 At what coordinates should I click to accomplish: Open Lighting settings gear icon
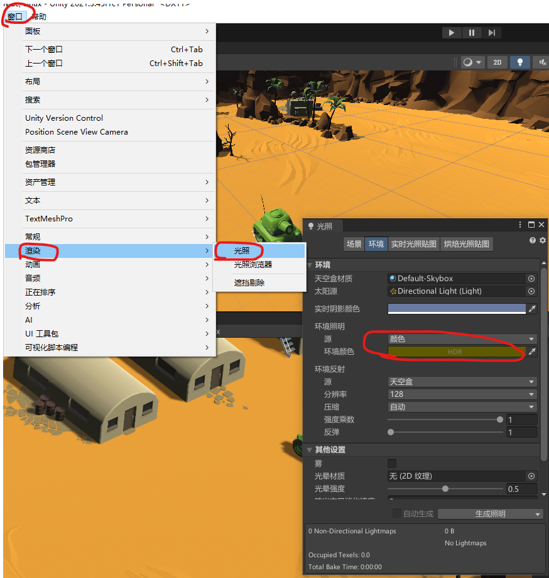coord(543,240)
